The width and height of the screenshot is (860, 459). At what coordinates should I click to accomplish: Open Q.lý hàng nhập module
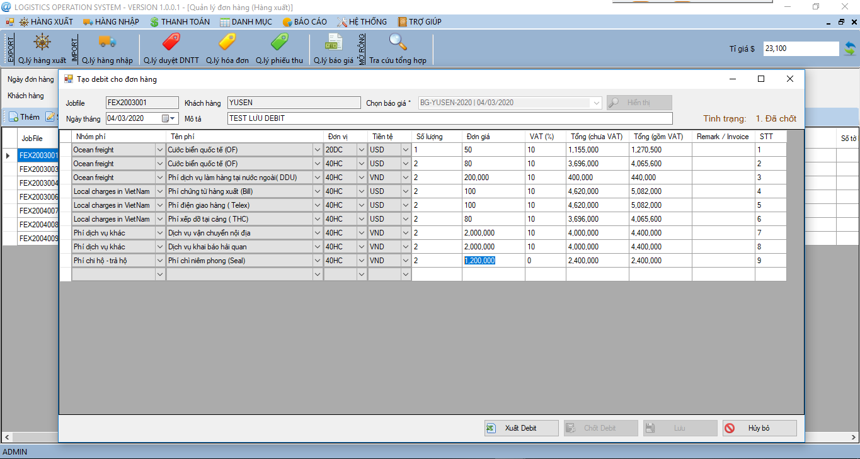pyautogui.click(x=107, y=48)
